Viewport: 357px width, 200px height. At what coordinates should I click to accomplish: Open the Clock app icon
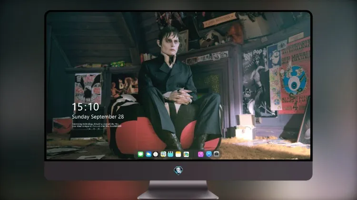[156, 155]
